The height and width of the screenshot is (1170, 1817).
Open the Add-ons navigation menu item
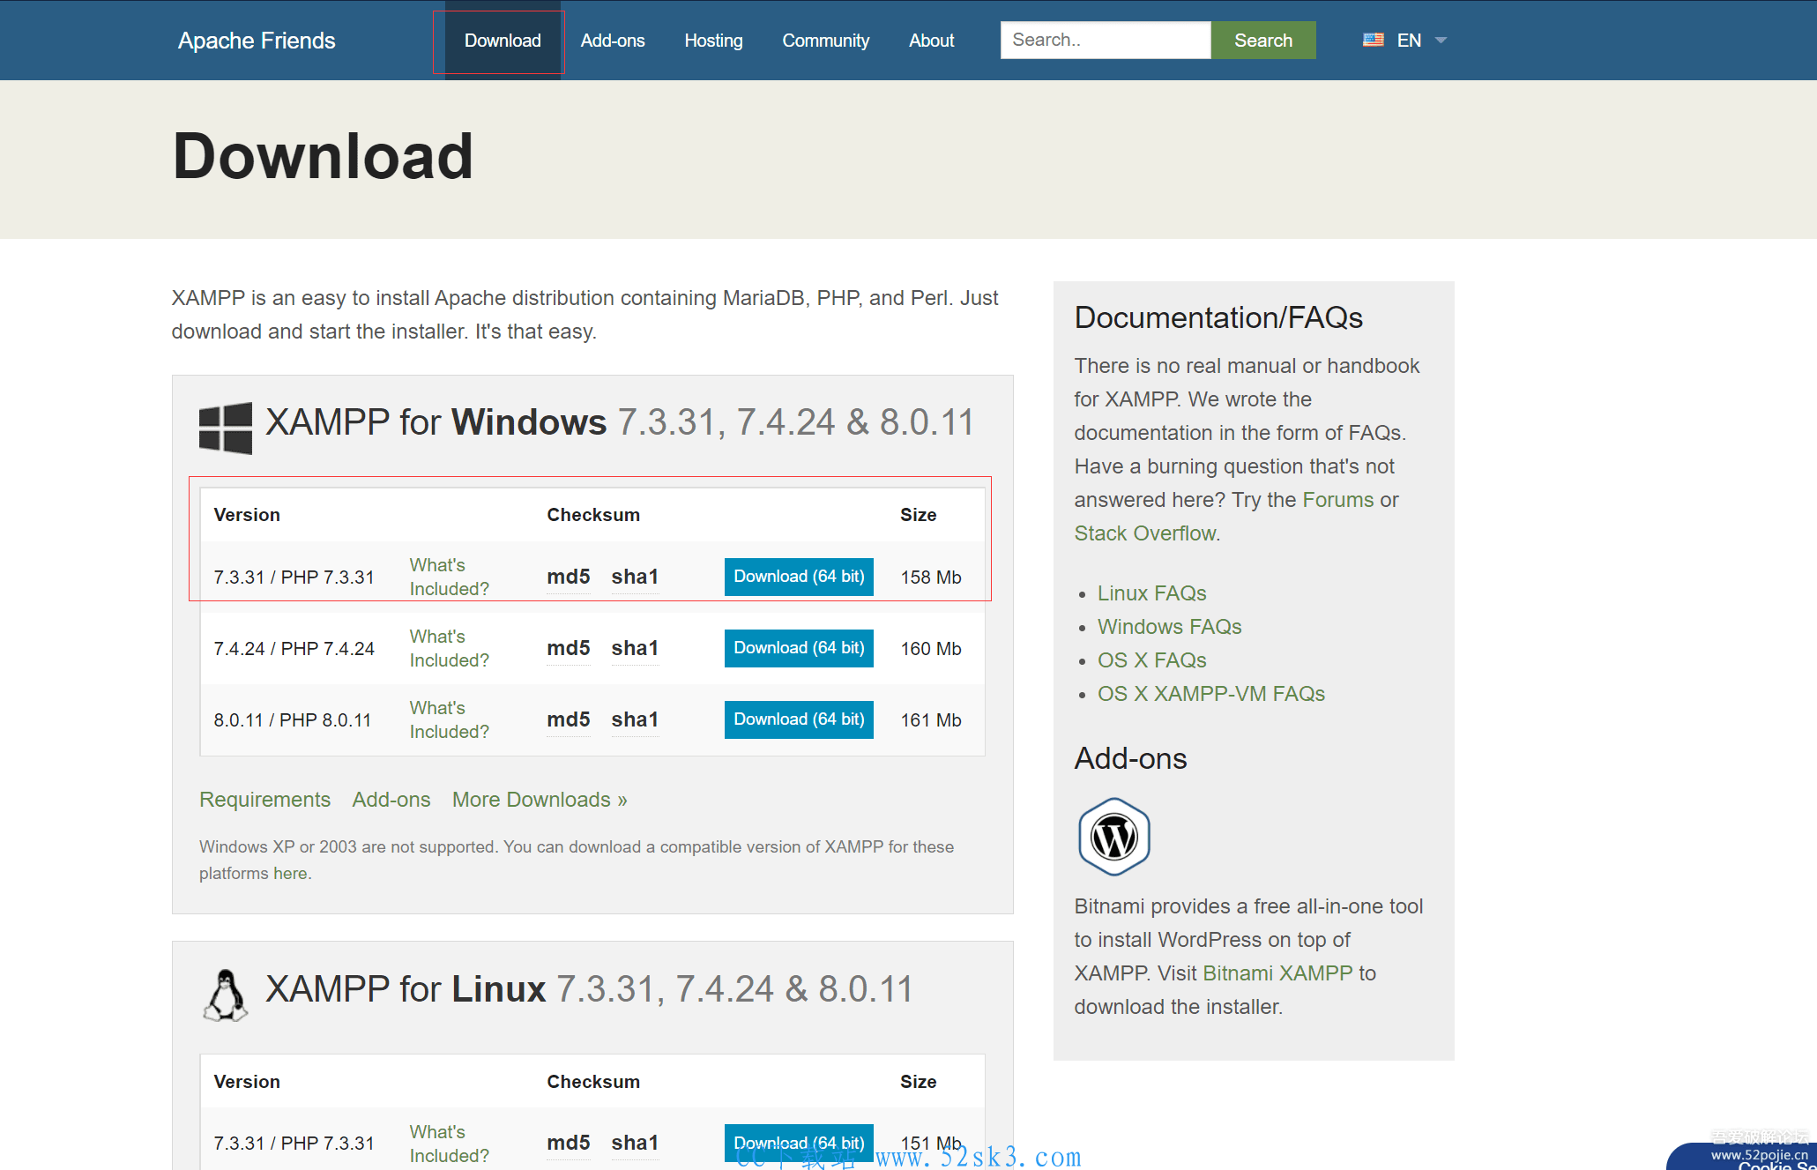613,41
